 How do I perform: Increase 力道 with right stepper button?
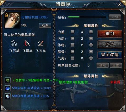coord(91,32)
